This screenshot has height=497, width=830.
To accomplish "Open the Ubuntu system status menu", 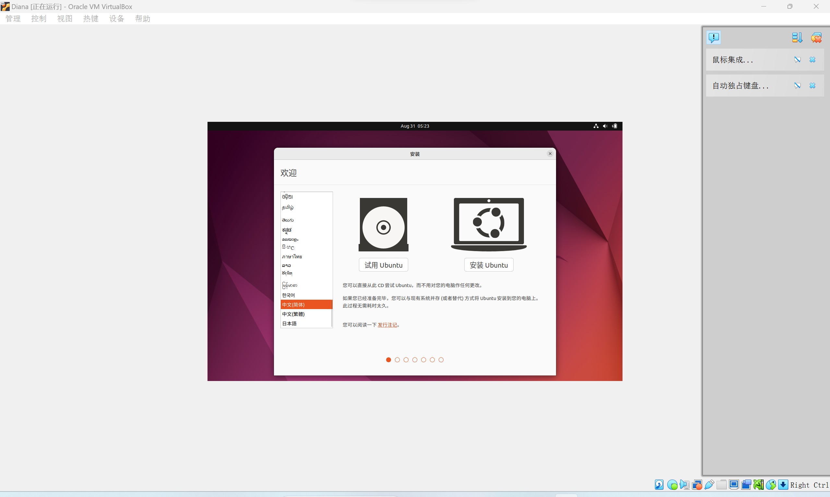I will pos(605,126).
